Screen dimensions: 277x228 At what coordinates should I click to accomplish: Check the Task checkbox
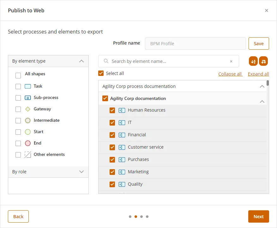[x=18, y=87]
